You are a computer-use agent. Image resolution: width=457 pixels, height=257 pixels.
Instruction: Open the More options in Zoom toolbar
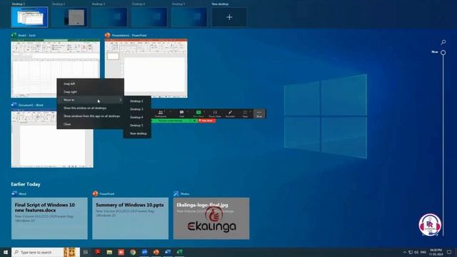[x=259, y=114]
